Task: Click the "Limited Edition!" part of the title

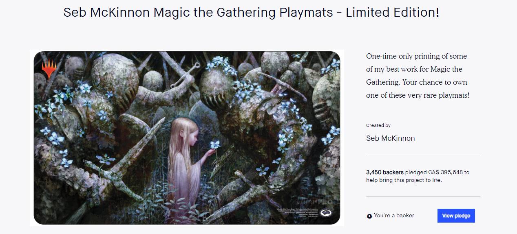Action: (x=392, y=12)
